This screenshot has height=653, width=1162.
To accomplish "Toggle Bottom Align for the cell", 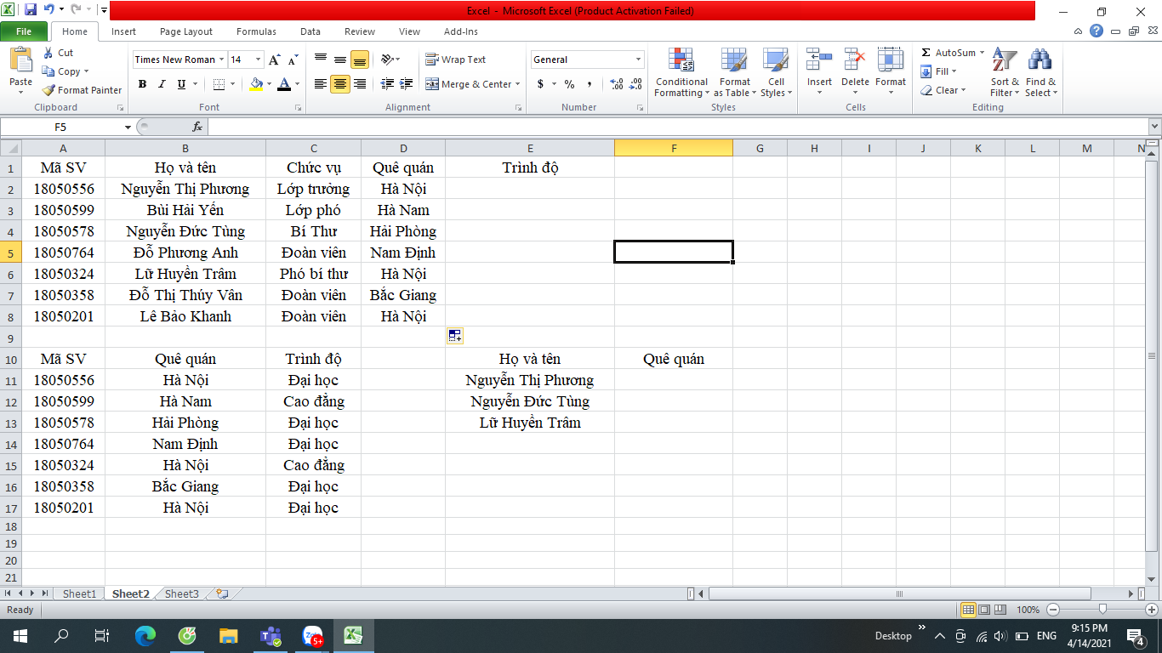I will (360, 60).
